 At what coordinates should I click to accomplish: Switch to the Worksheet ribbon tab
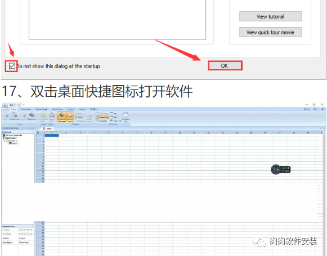tap(26, 109)
